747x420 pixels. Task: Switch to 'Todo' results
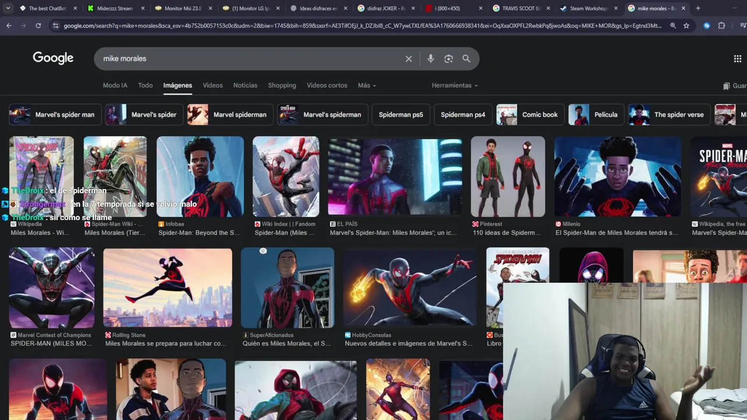coord(145,85)
